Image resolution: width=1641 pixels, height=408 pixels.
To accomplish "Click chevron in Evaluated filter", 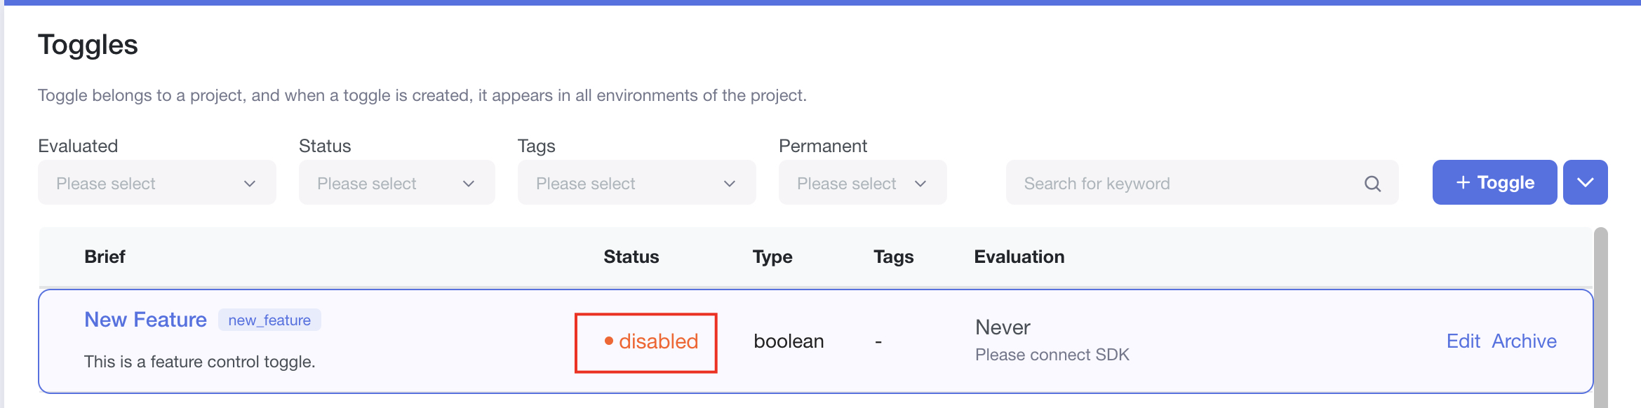I will [x=250, y=184].
